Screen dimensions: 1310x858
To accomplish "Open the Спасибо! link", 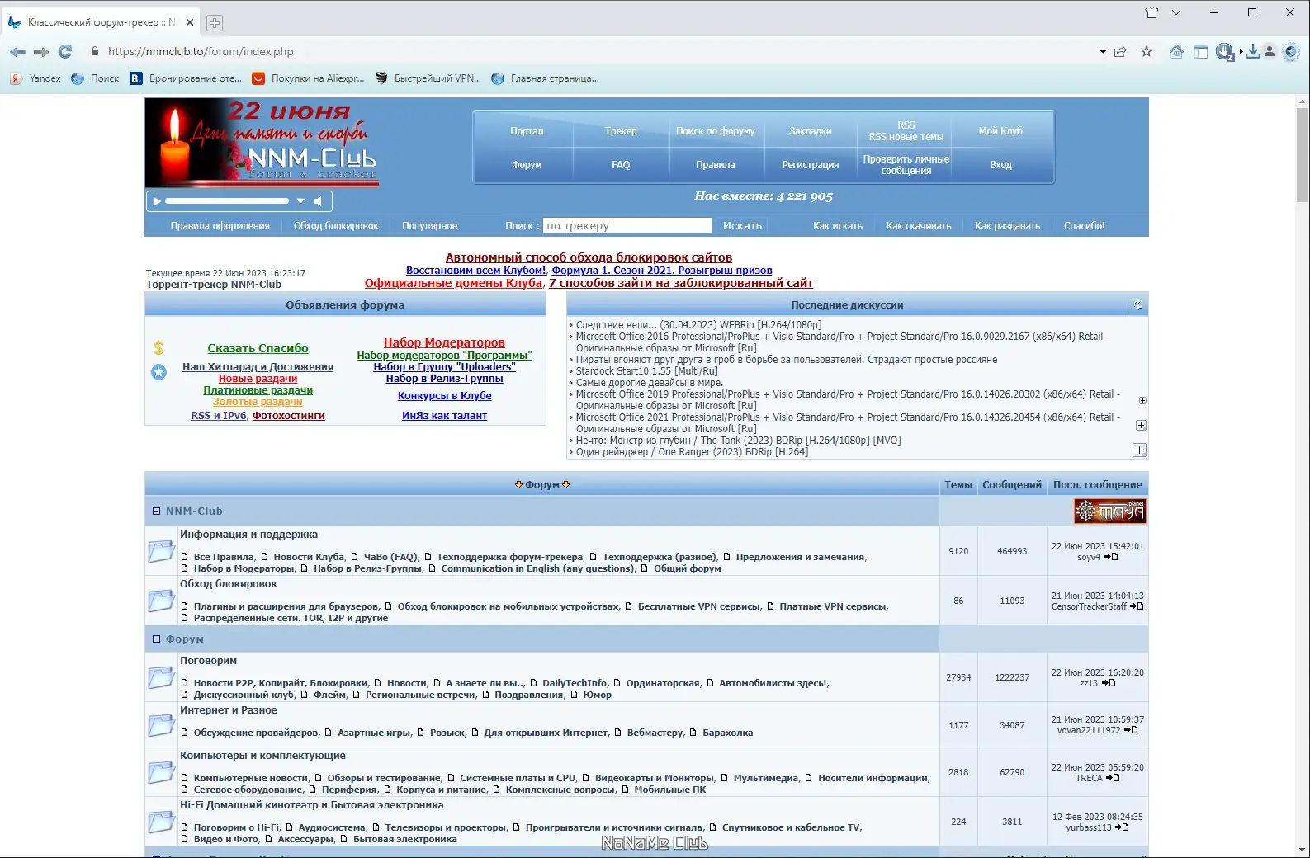I will point(1084,225).
